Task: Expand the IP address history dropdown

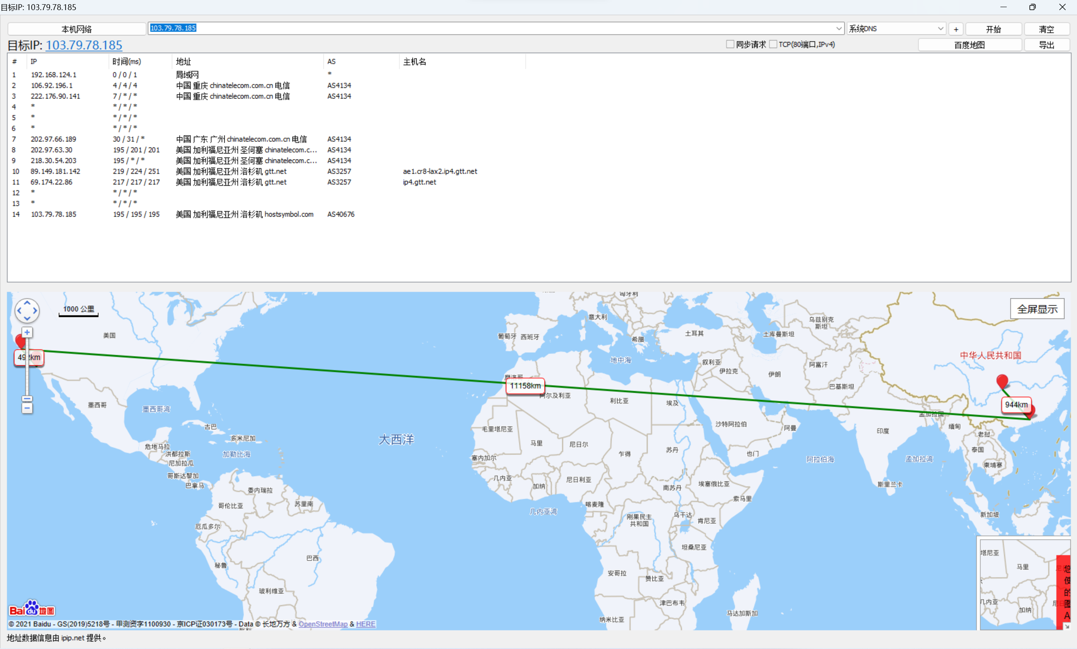Action: pyautogui.click(x=839, y=28)
